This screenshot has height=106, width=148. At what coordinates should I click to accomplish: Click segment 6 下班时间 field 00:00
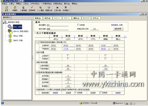[x=116, y=49]
